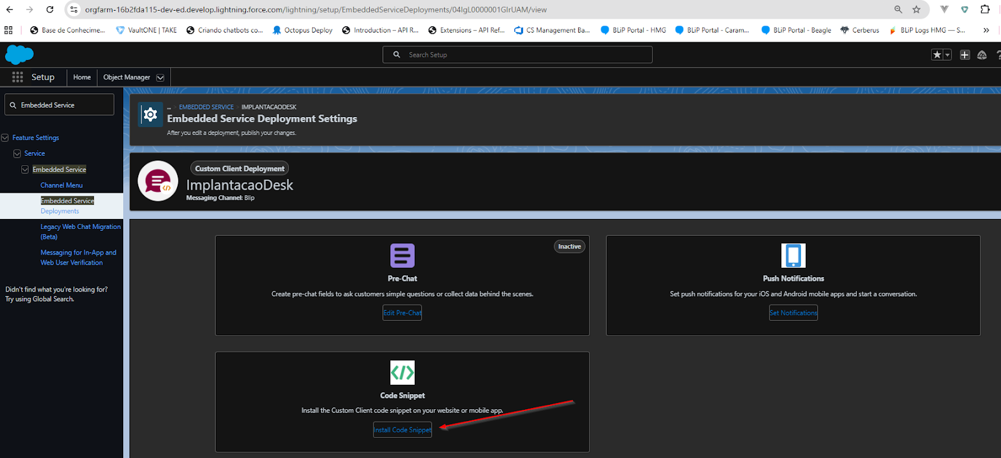Click the Global Actions plus icon
Image resolution: width=1001 pixels, height=458 pixels.
(x=965, y=55)
